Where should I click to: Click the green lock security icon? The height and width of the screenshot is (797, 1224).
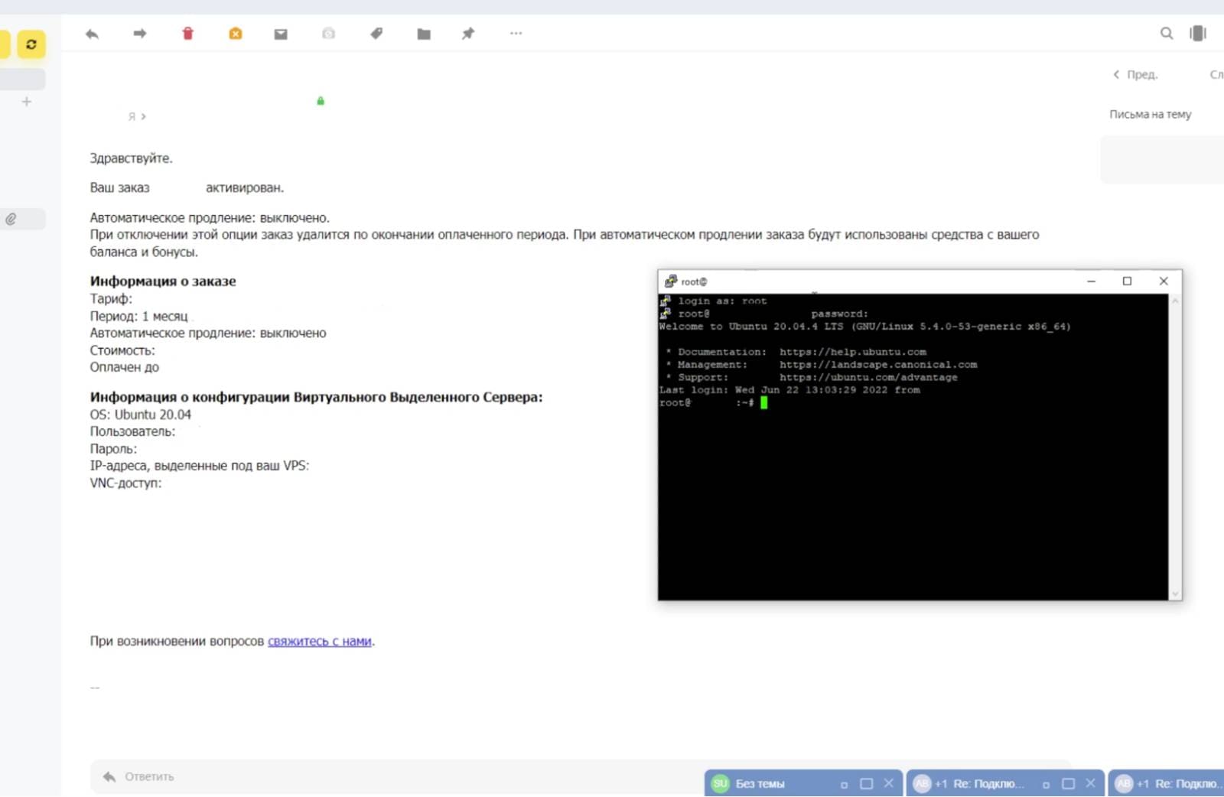click(321, 101)
